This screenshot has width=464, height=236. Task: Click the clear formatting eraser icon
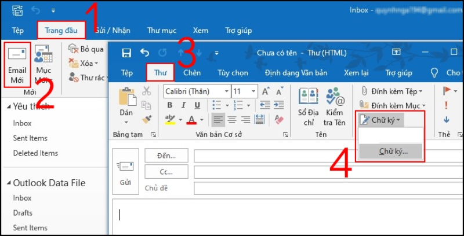point(278,119)
